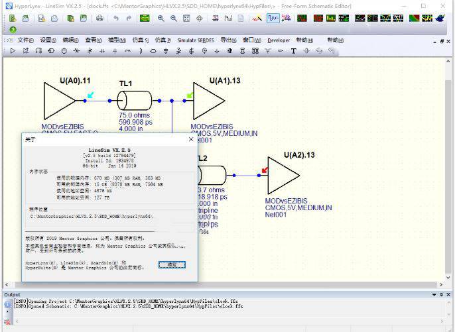The image size is (455, 332).
Task: Click the green help question mark icon
Action: tap(13, 30)
